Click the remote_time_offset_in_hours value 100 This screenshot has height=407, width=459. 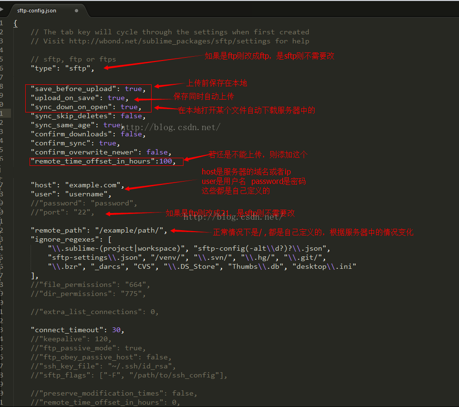(165, 161)
